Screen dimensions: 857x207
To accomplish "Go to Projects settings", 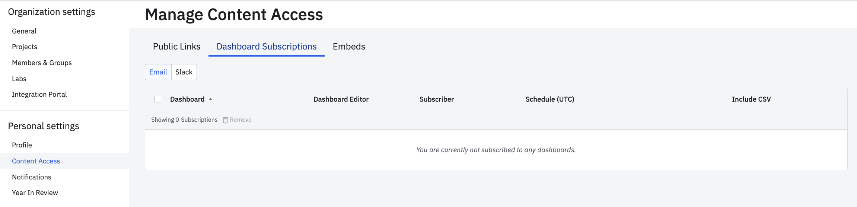I will coord(25,47).
